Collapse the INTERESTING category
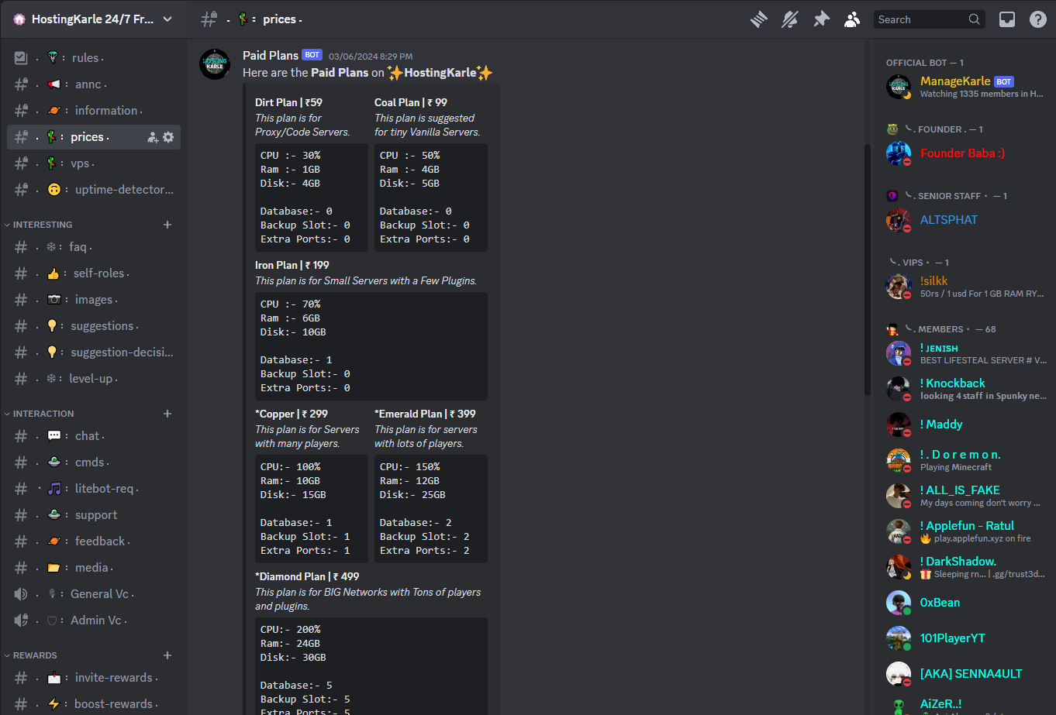Viewport: 1056px width, 715px height. (43, 225)
